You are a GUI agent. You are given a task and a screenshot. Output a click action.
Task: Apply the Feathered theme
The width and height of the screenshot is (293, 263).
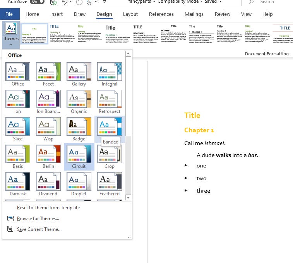[x=110, y=181]
